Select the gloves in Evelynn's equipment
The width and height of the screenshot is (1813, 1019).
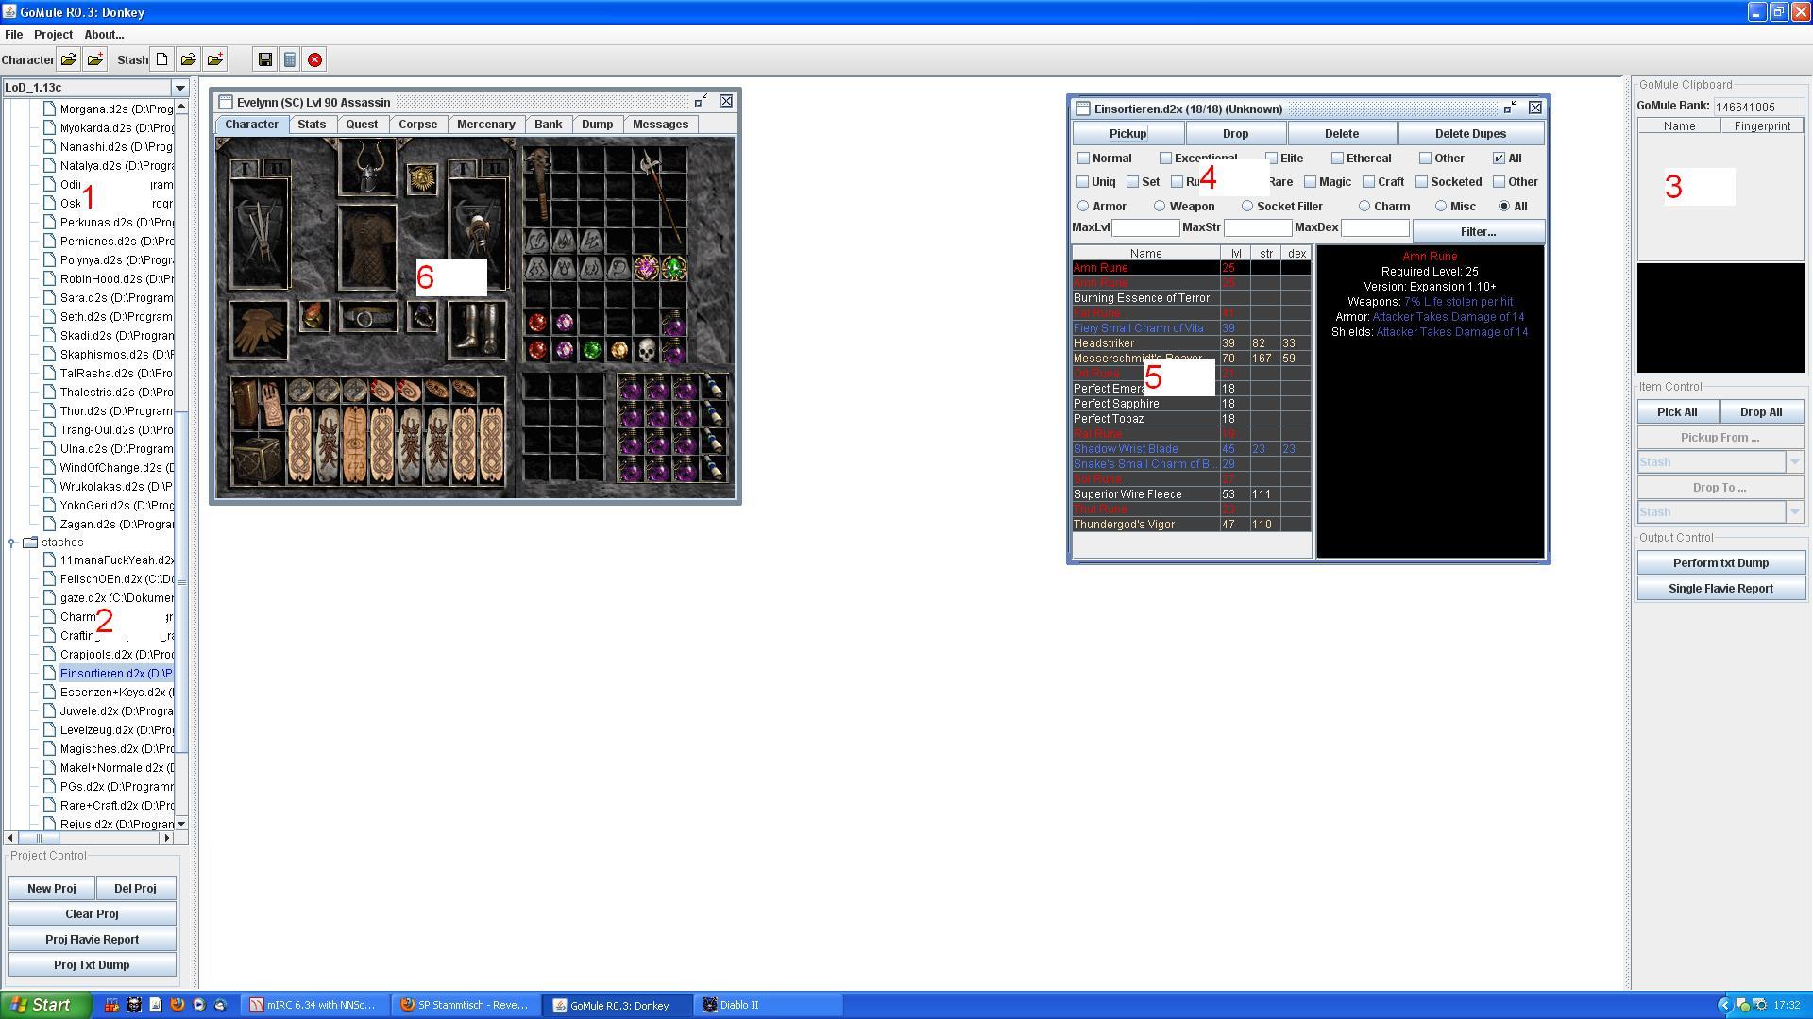pyautogui.click(x=259, y=330)
